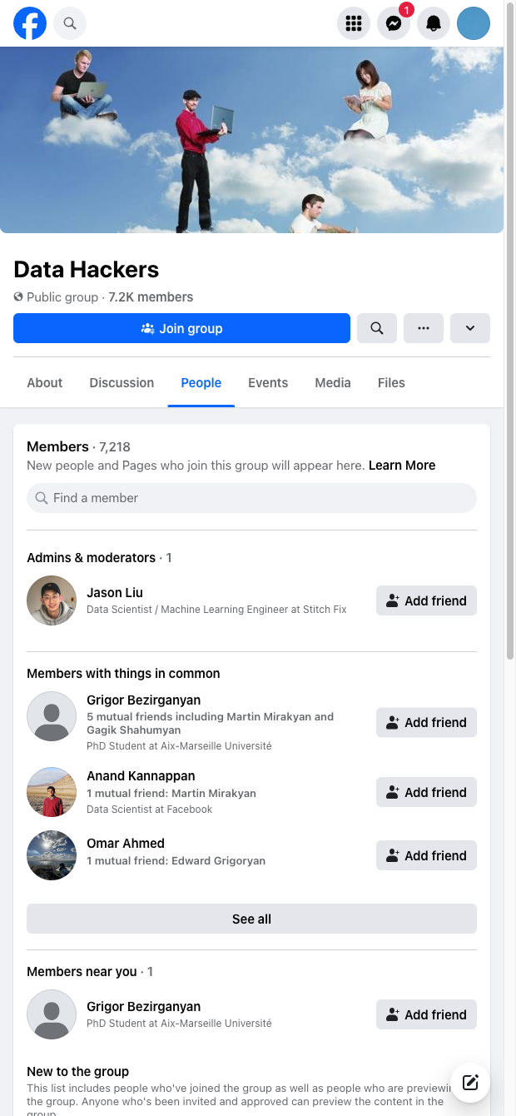
Task: Open the search icon in top bar
Action: pyautogui.click(x=70, y=23)
